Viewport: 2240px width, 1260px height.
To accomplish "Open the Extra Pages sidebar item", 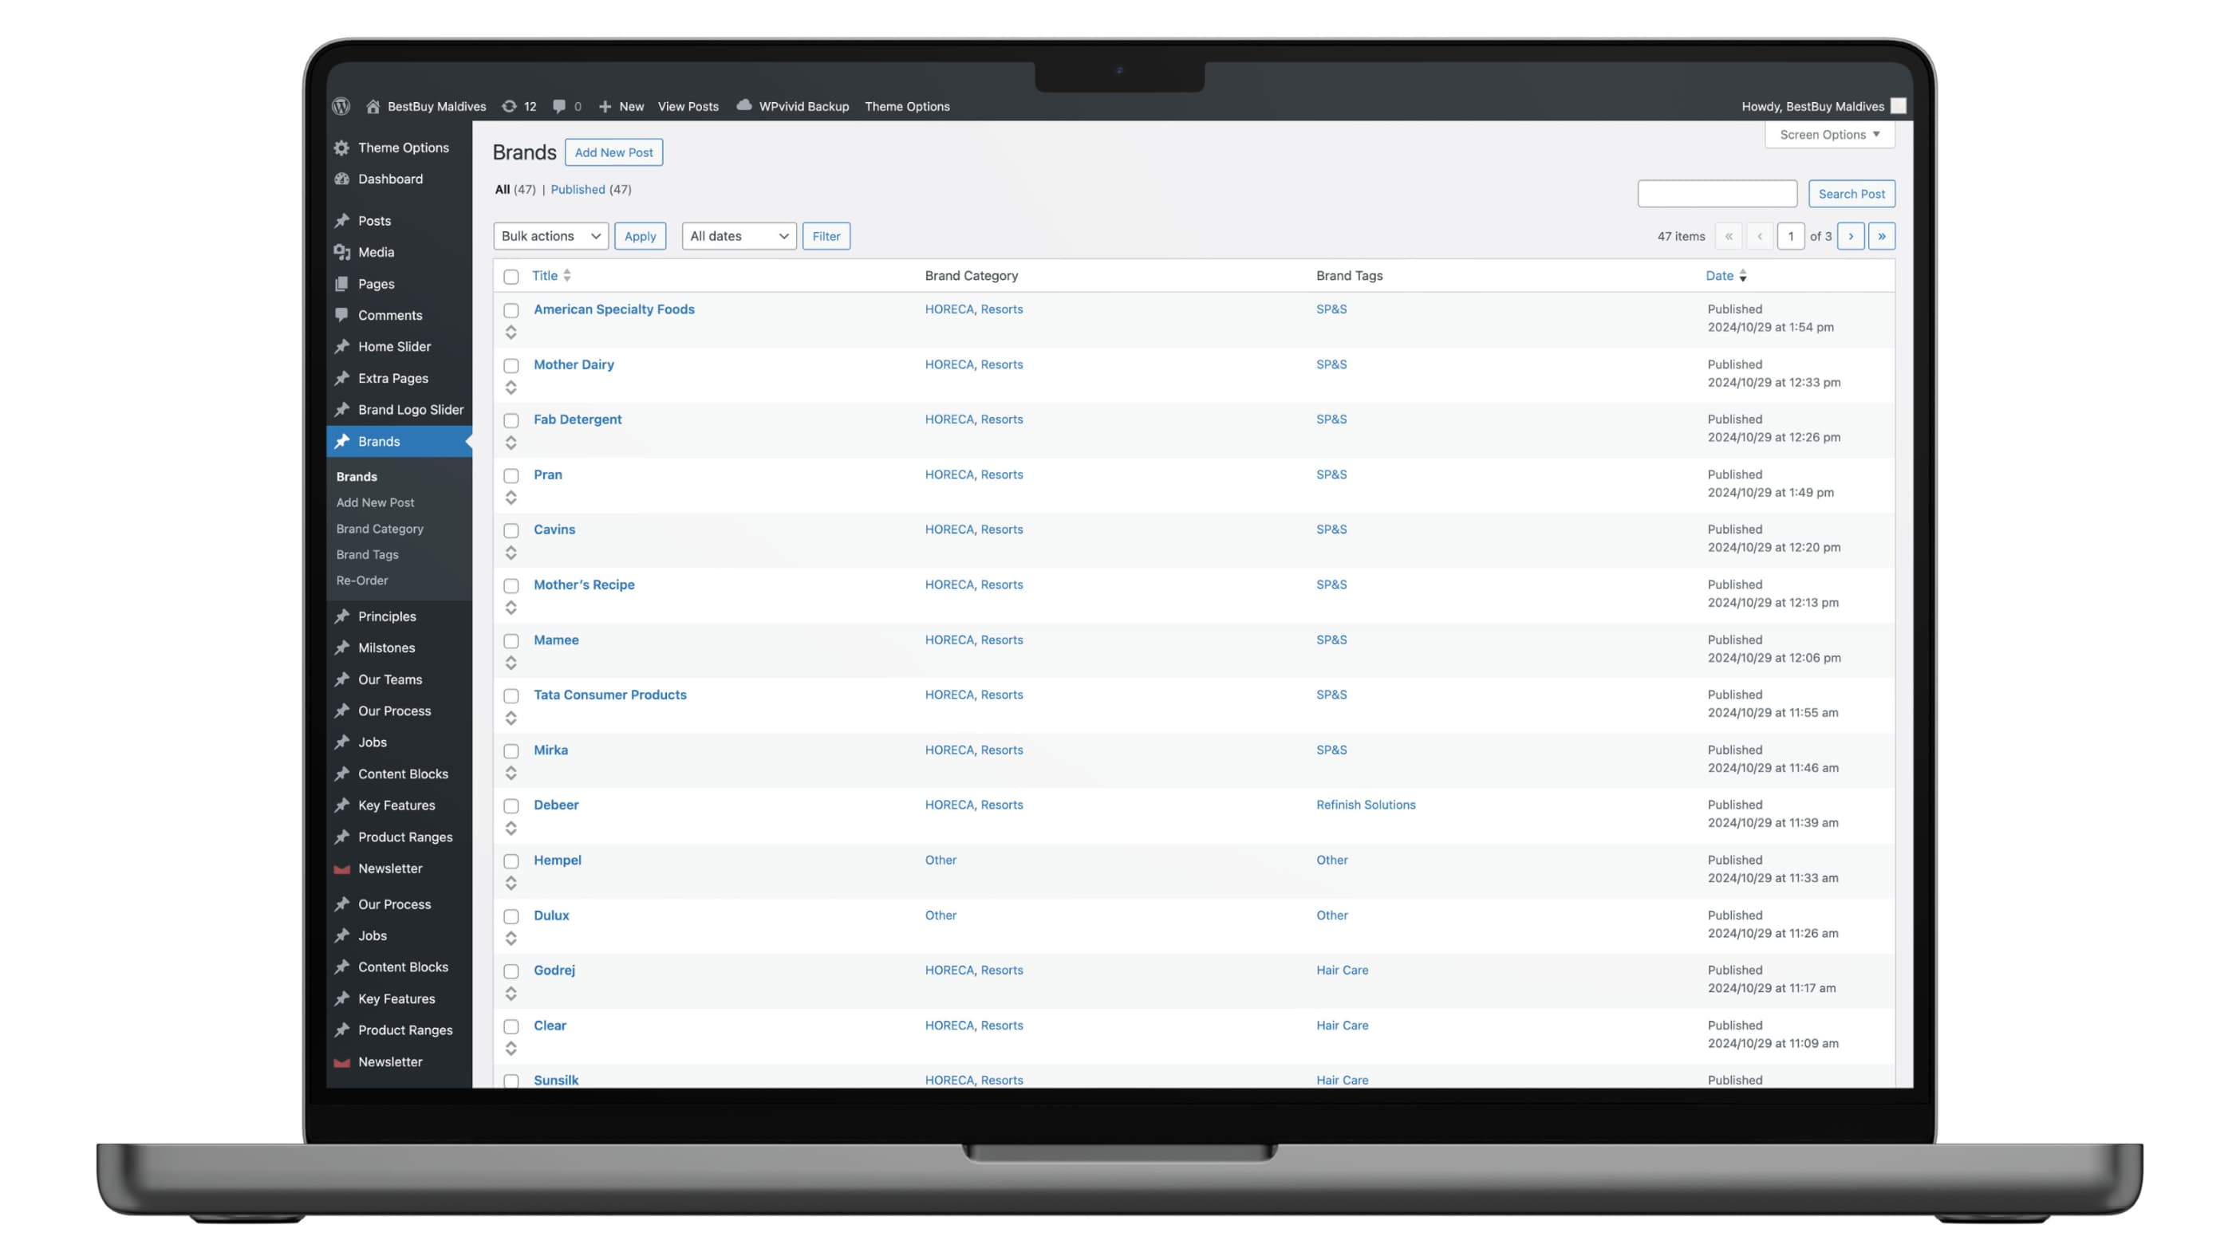I will [x=393, y=378].
